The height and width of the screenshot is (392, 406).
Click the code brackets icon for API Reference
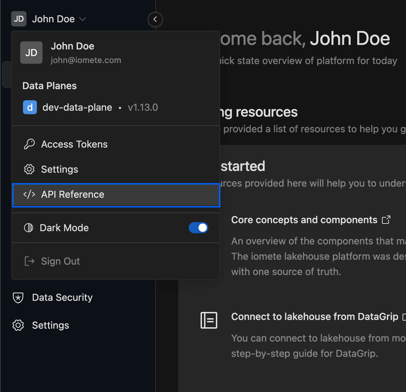29,194
